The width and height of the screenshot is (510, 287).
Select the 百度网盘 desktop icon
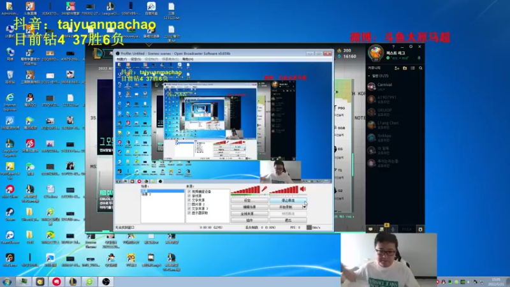151,8
